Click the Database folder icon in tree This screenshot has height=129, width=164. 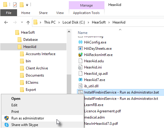point(19,40)
